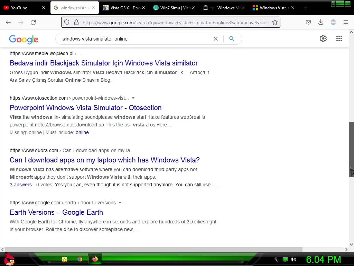Save page to Pocket
Image resolution: width=354 pixels, height=266 pixels.
[x=308, y=22]
